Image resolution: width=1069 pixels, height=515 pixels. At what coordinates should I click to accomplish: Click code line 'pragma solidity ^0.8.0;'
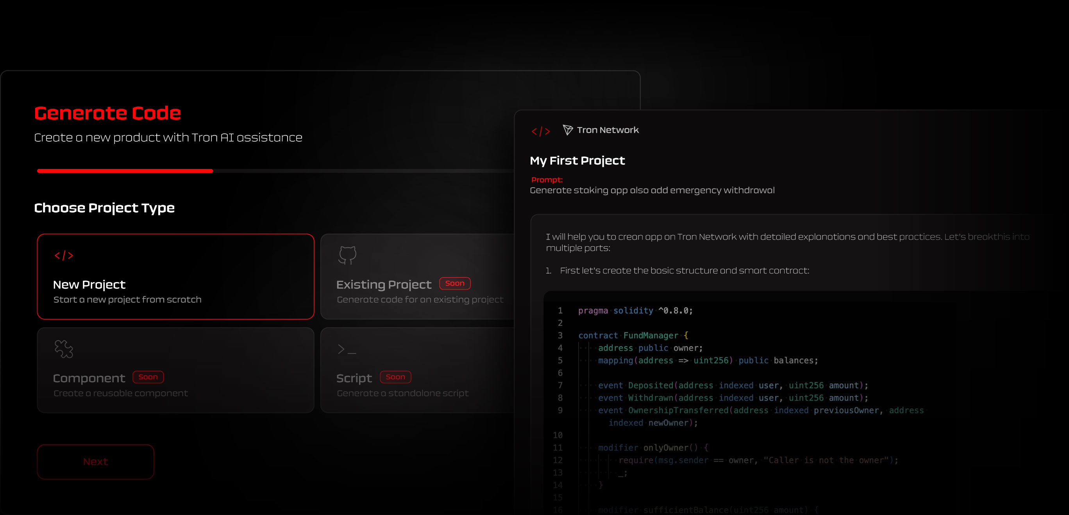635,311
